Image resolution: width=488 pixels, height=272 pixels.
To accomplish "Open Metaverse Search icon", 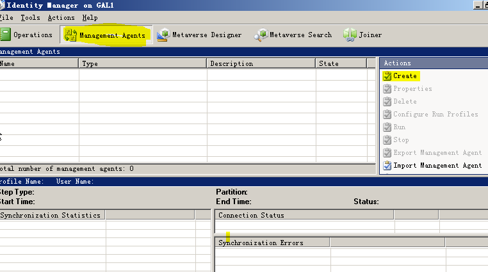I will (x=261, y=35).
